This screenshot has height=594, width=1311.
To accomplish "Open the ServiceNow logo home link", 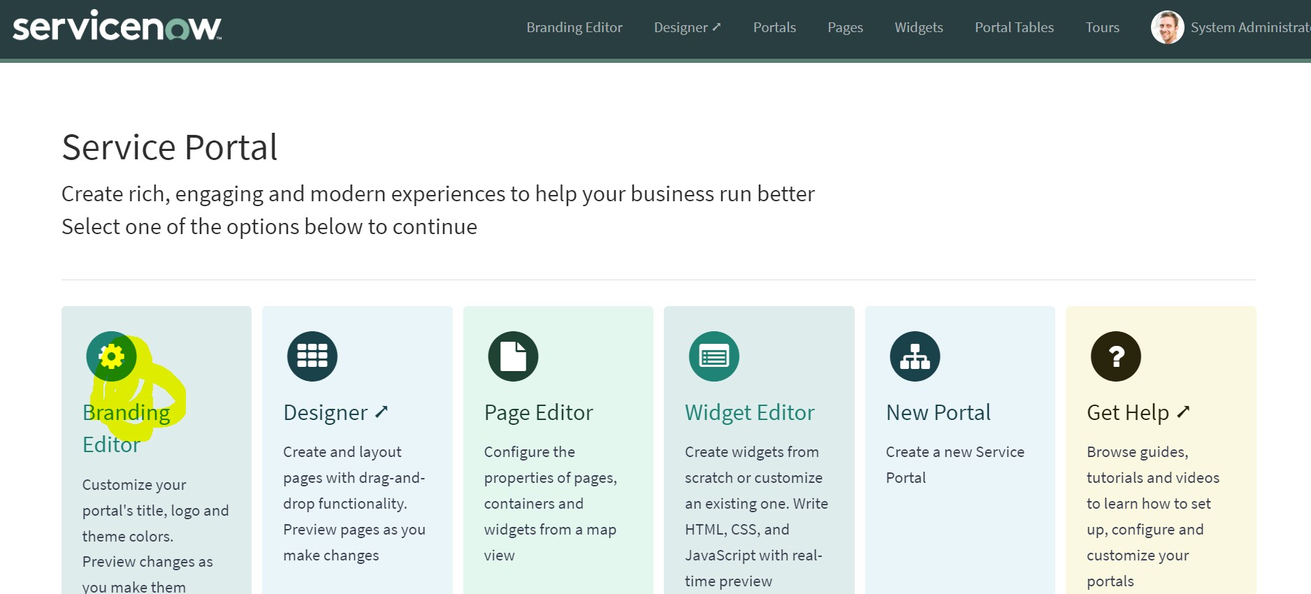I will coord(117,27).
